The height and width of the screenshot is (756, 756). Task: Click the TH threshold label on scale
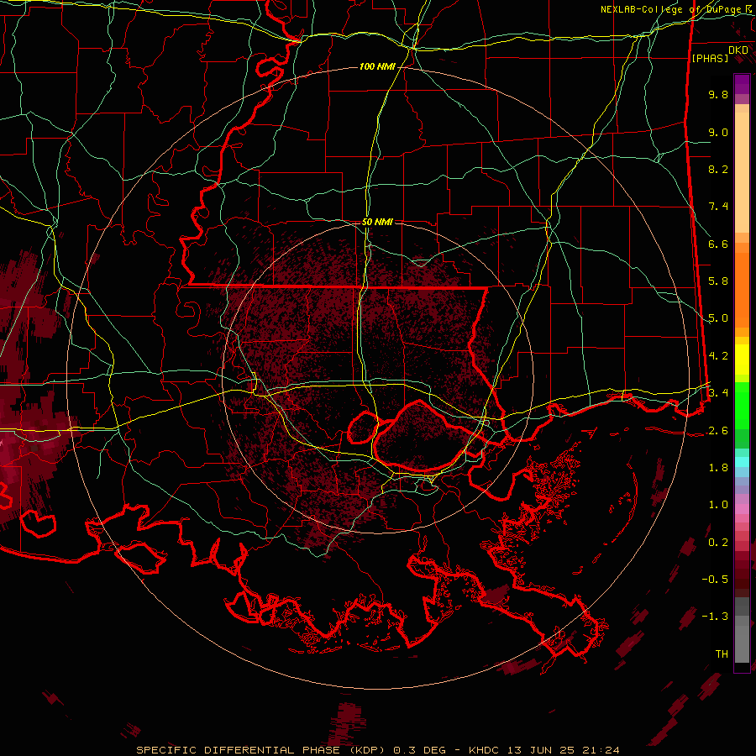[722, 654]
